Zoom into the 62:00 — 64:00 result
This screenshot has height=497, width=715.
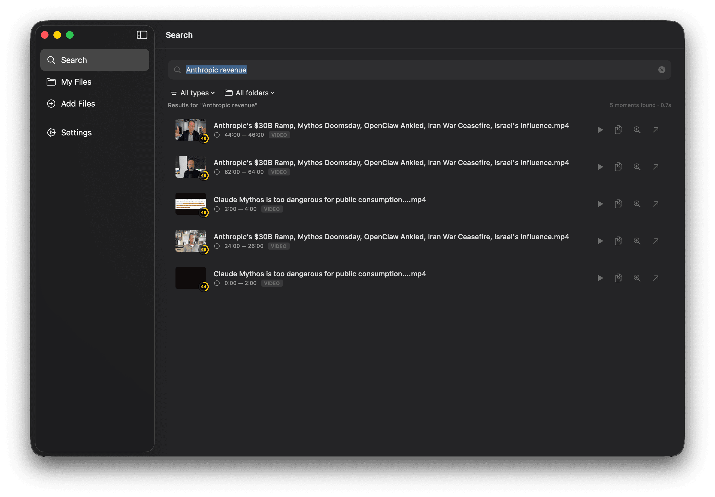click(x=637, y=167)
